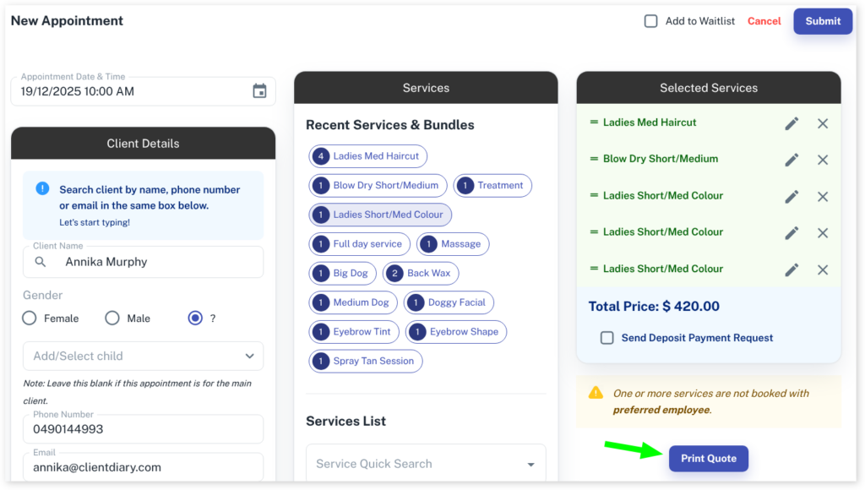
Task: Expand the Add/Select child dropdown
Action: [249, 357]
